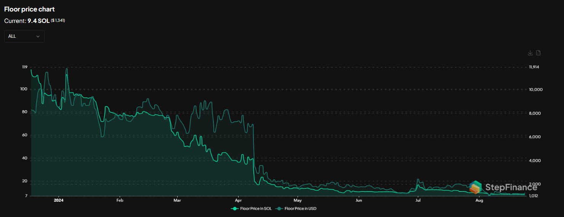
Task: Click the StepFinance cube logo
Action: tap(476, 187)
